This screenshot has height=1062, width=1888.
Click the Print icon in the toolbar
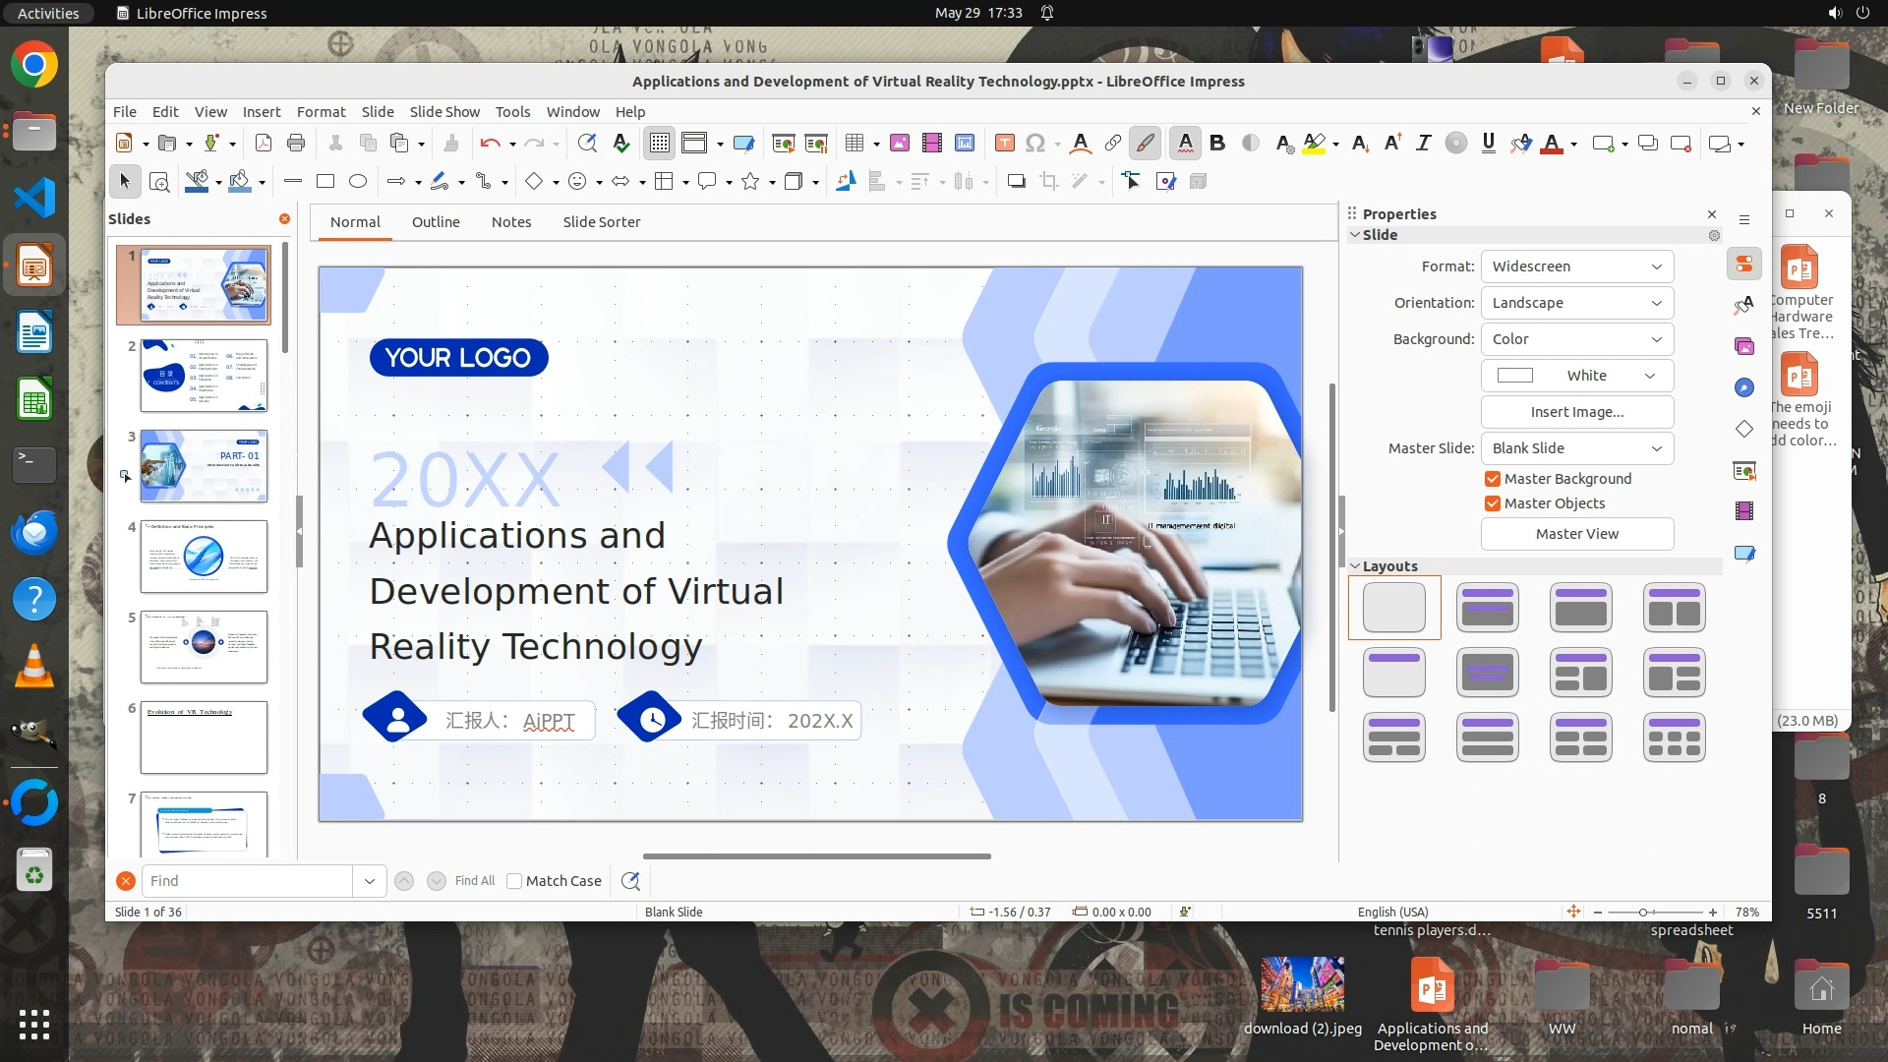(x=296, y=144)
